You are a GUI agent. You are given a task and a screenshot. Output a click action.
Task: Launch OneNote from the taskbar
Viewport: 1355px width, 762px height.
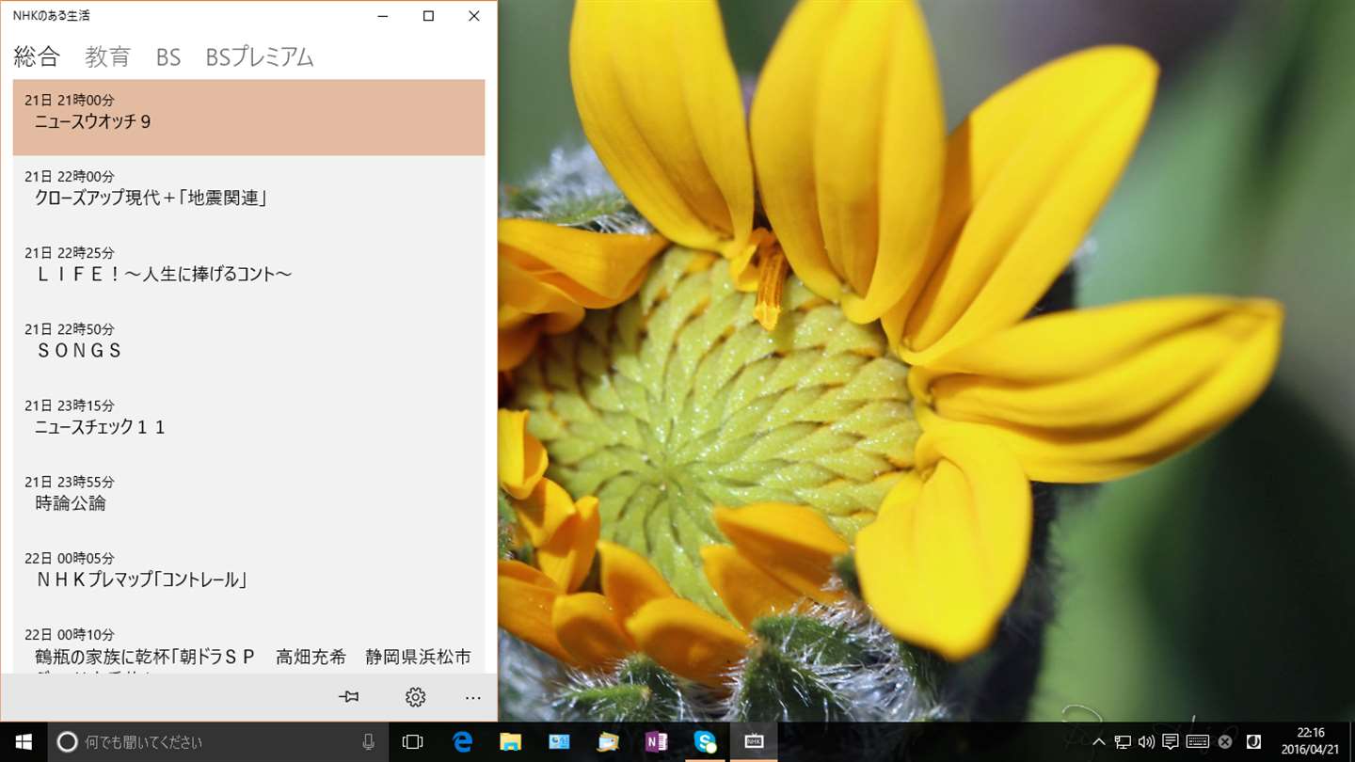[x=657, y=742]
